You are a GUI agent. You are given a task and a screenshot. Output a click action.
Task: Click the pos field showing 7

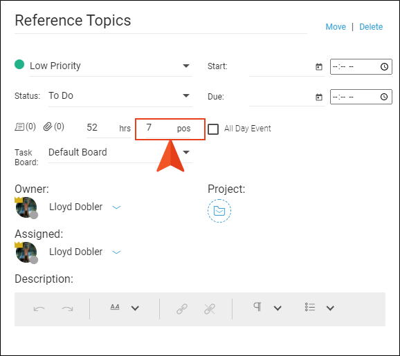(168, 129)
